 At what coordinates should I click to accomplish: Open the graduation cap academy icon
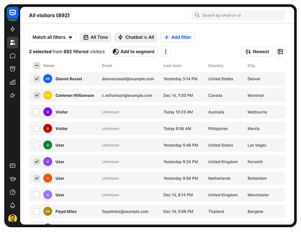click(x=12, y=179)
